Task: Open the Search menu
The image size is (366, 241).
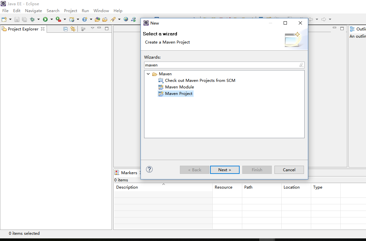Action: (53, 11)
